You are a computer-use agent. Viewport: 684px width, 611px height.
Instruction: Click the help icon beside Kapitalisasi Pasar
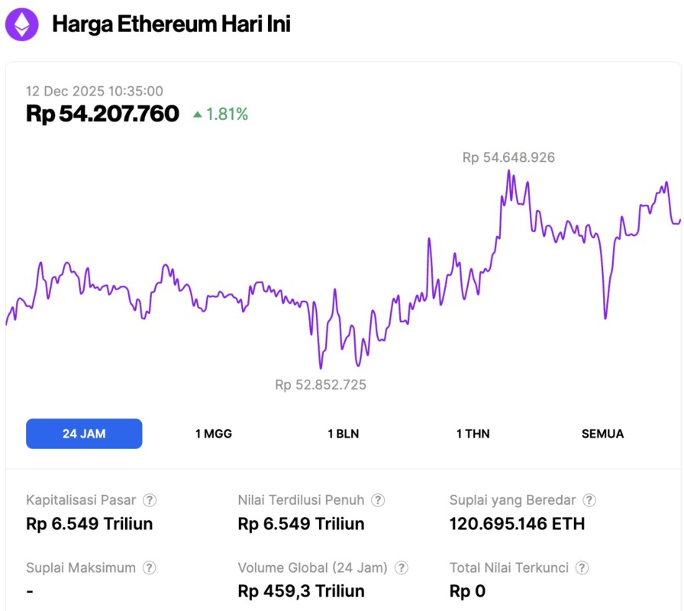(x=150, y=500)
